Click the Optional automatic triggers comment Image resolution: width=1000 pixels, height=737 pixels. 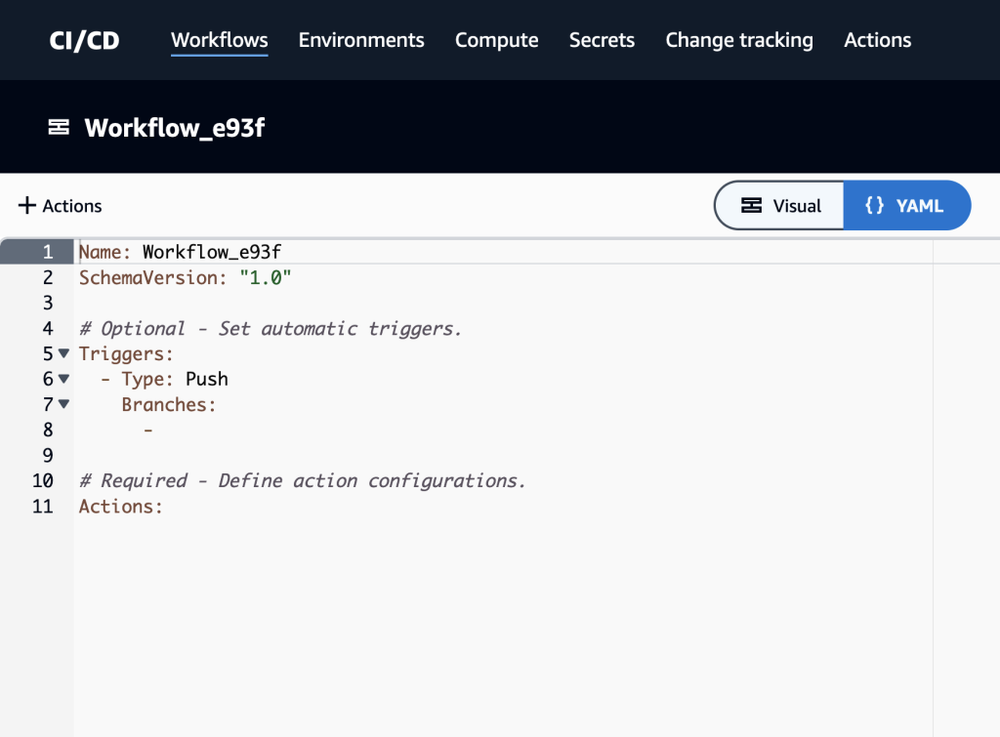[270, 328]
